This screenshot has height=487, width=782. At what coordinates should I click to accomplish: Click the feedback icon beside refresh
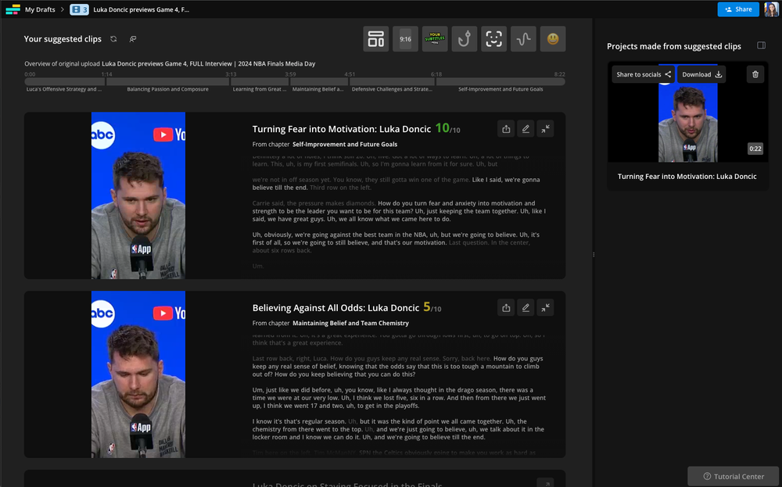pyautogui.click(x=133, y=39)
